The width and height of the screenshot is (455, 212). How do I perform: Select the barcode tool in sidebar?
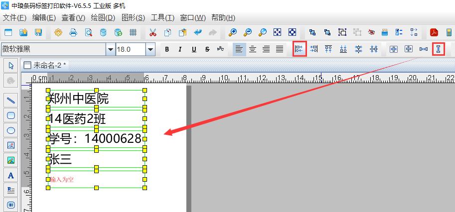(11, 205)
